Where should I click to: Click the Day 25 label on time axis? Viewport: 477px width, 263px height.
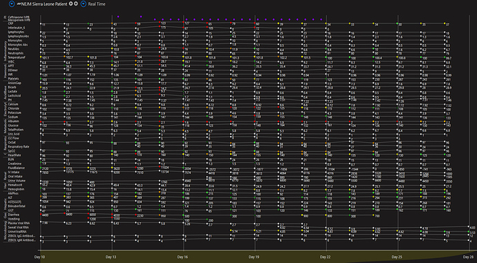click(x=397, y=257)
